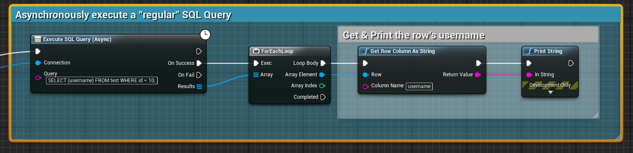Select the Execute SQL Query (Async) node title
633x153 pixels.
tap(77, 39)
